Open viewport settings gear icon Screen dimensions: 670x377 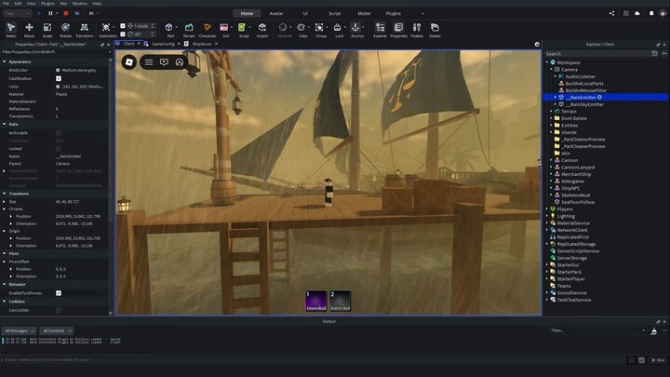(537, 44)
